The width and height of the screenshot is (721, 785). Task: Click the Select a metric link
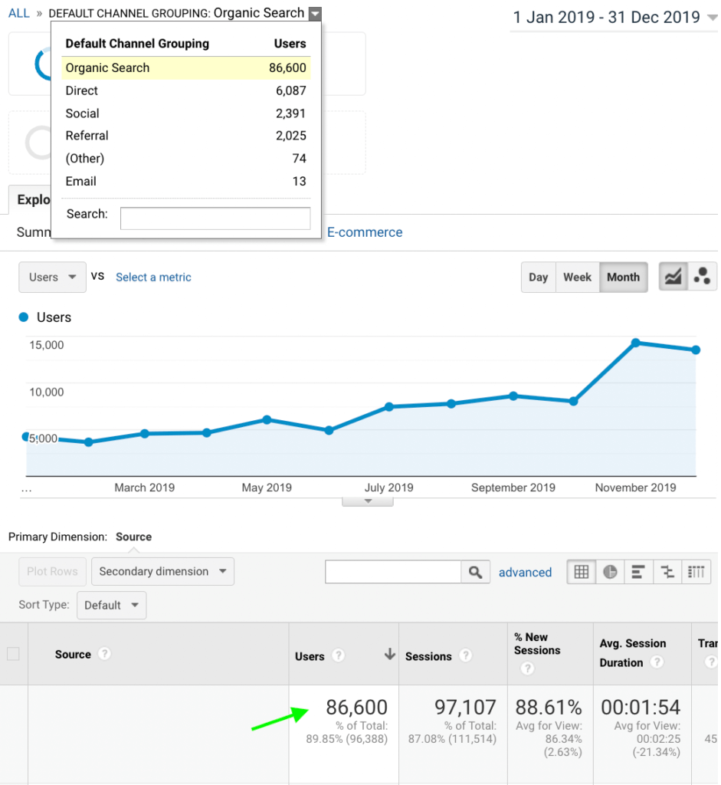coord(153,278)
